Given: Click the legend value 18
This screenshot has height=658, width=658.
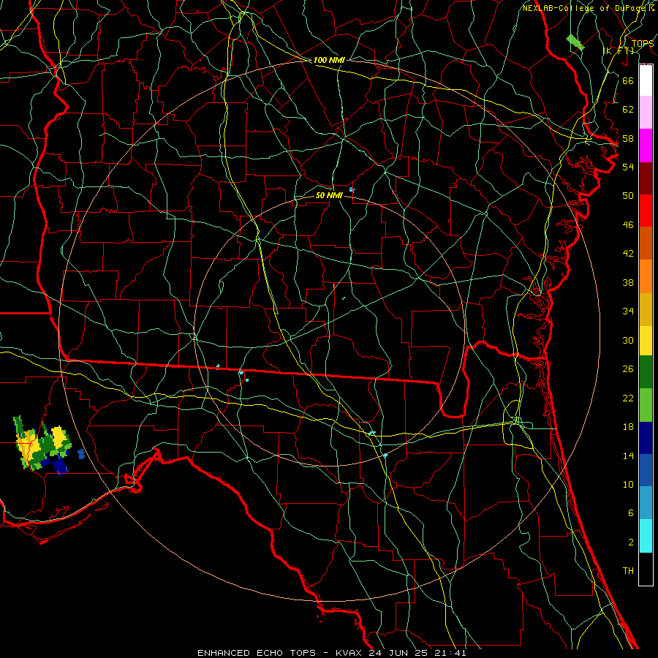Looking at the screenshot, I should (628, 427).
